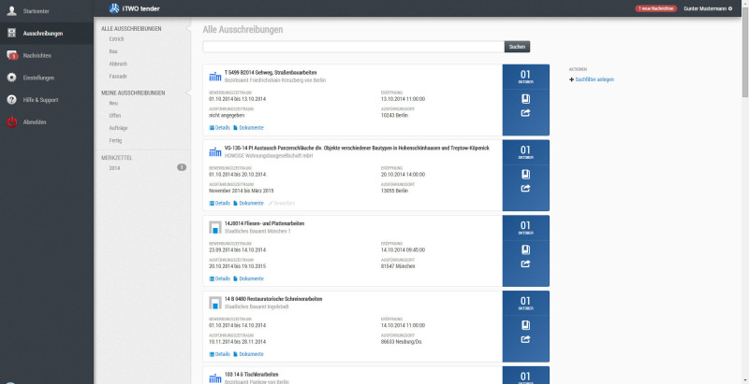Click the Ausschreibungen list icon
The height and width of the screenshot is (384, 749).
(x=11, y=34)
